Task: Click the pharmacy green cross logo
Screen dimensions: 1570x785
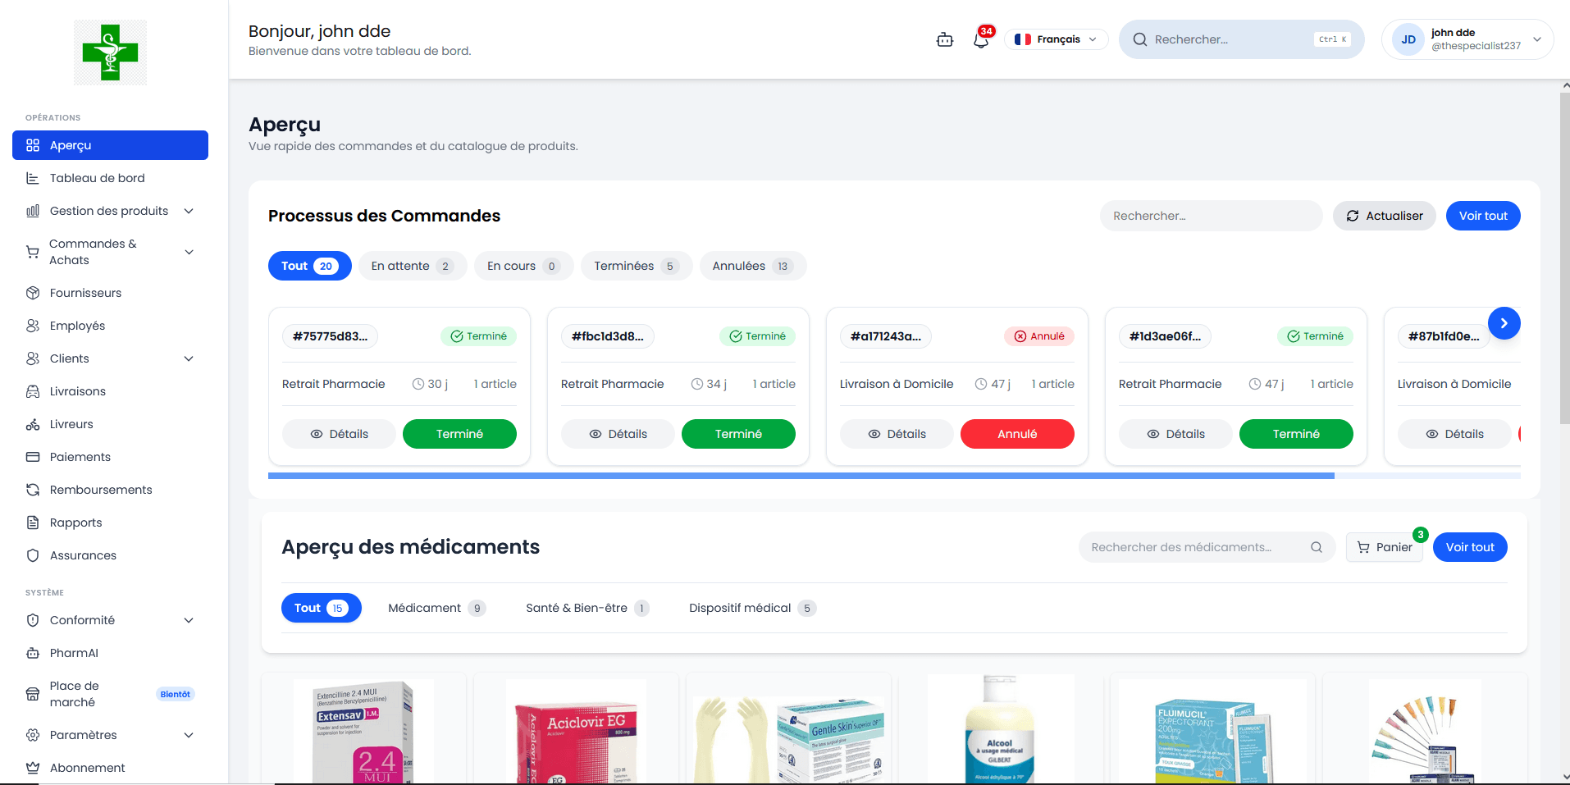Action: click(x=110, y=52)
